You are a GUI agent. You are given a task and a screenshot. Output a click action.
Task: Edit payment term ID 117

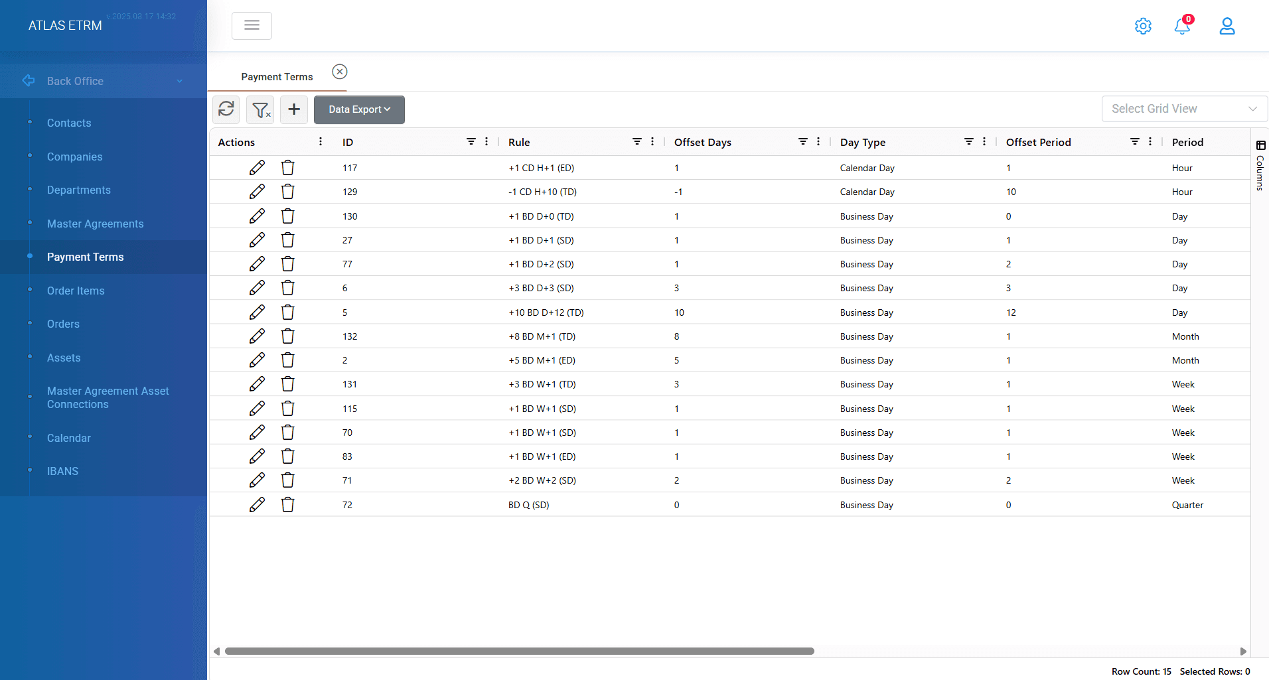(257, 168)
